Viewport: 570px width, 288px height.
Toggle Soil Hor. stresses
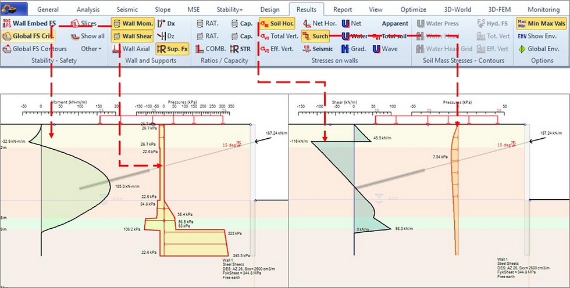pyautogui.click(x=277, y=24)
